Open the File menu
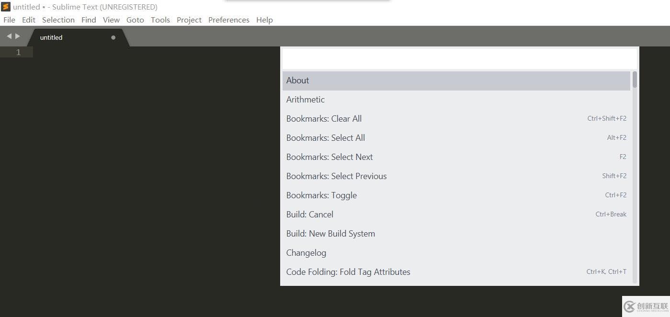The image size is (670, 317). pyautogui.click(x=9, y=20)
